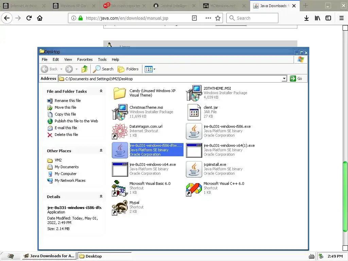Viewport: 348px width, 261px height.
Task: Open browser downloads arrow panel
Action: (307, 18)
